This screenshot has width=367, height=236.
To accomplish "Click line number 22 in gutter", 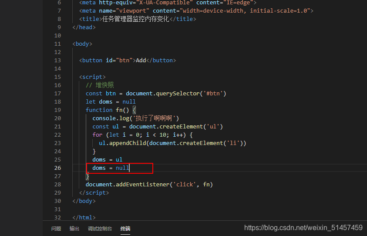I will [57, 135].
